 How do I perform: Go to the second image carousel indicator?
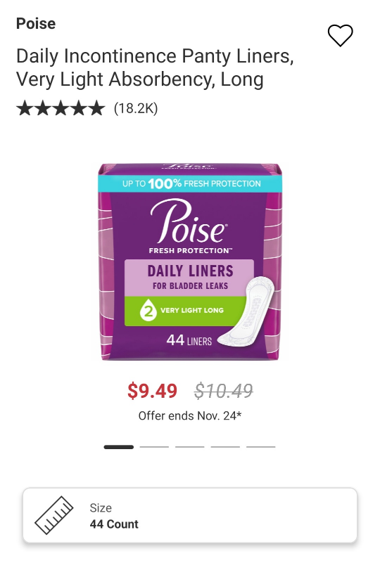coord(154,447)
